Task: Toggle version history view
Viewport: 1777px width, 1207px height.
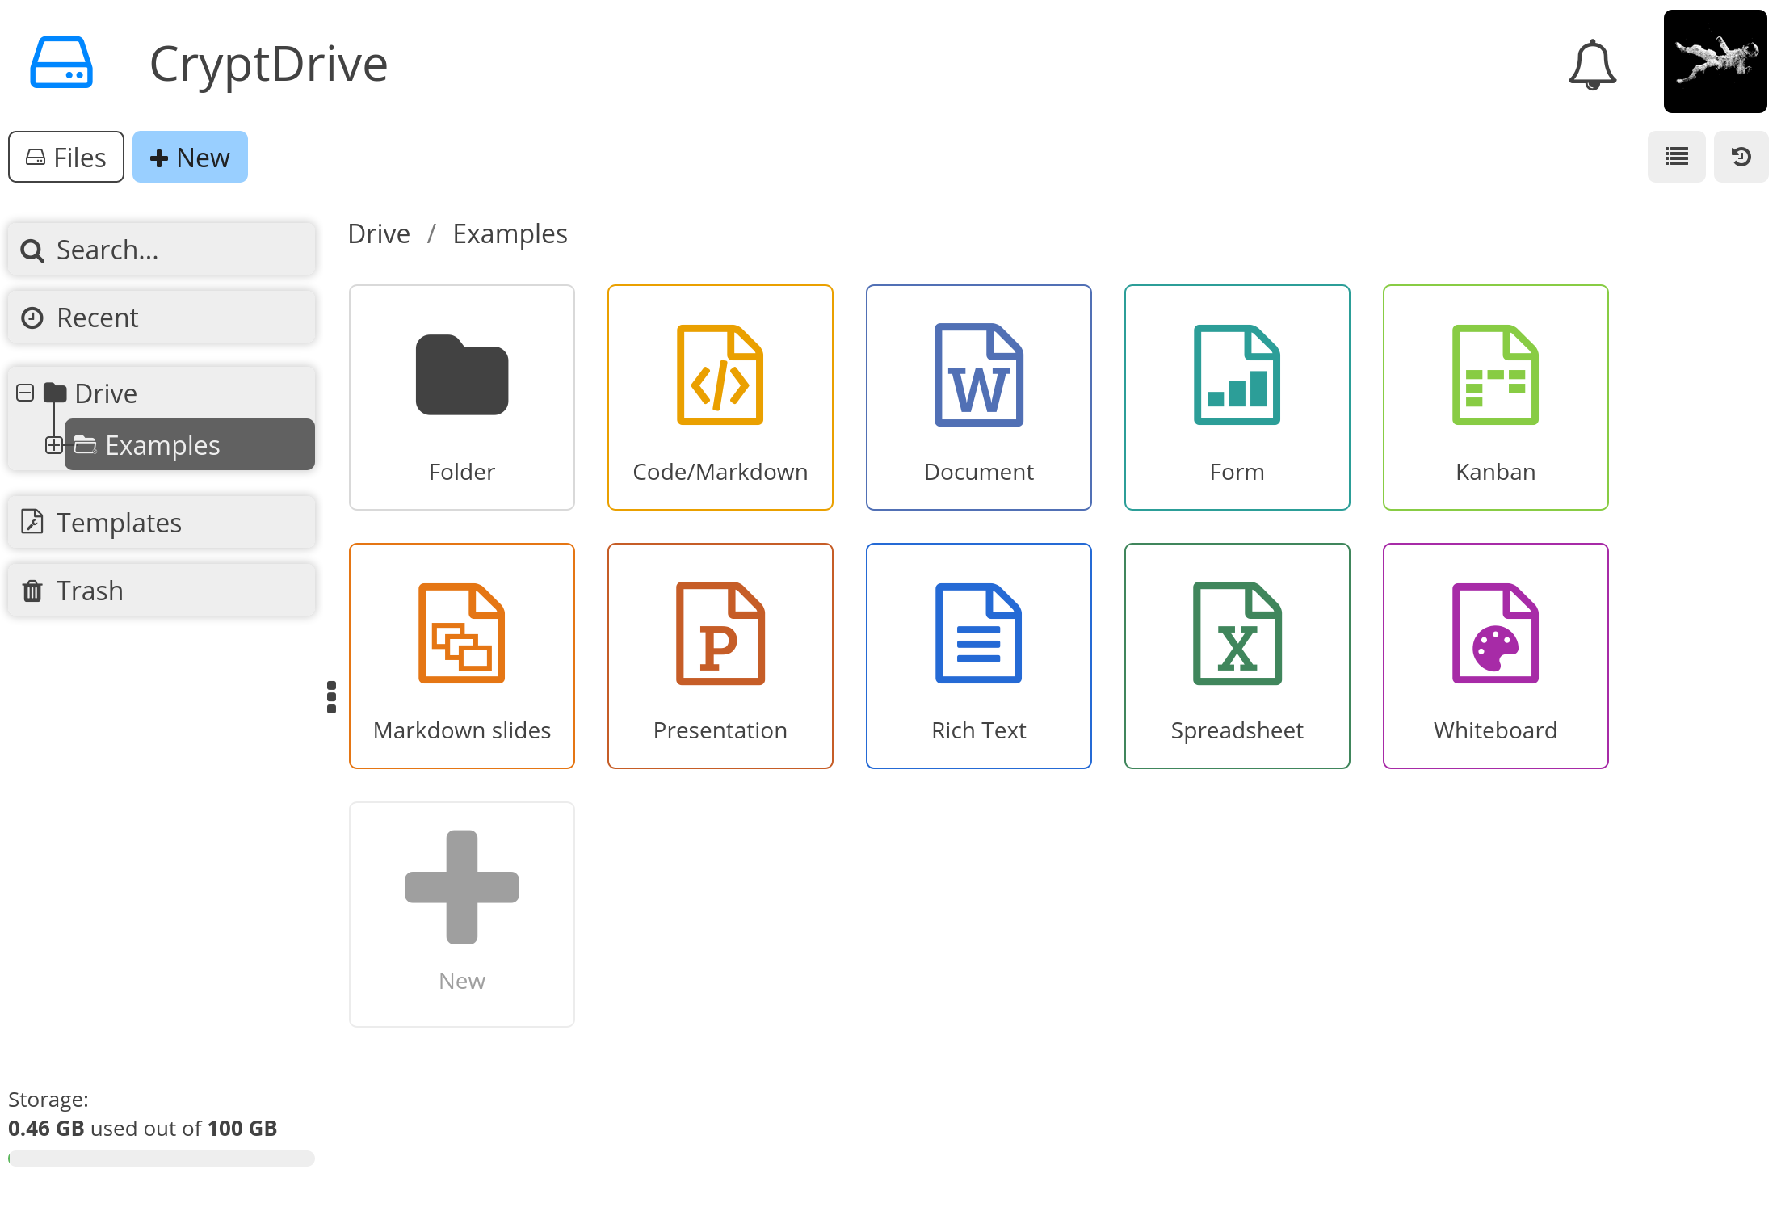Action: [x=1742, y=158]
